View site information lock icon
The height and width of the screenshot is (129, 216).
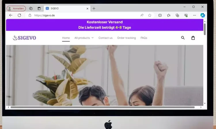click(30, 15)
